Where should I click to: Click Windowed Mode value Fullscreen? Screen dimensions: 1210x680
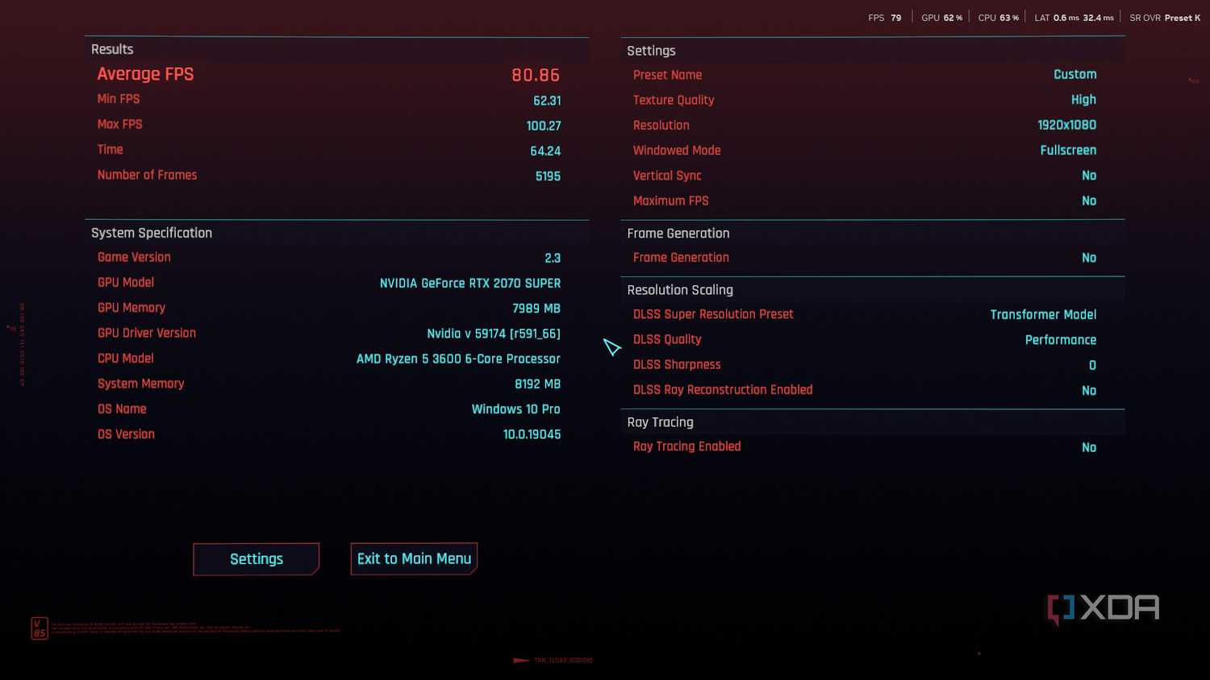pos(1068,150)
